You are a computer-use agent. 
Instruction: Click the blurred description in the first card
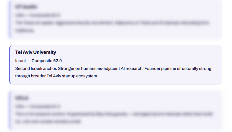[112, 27]
